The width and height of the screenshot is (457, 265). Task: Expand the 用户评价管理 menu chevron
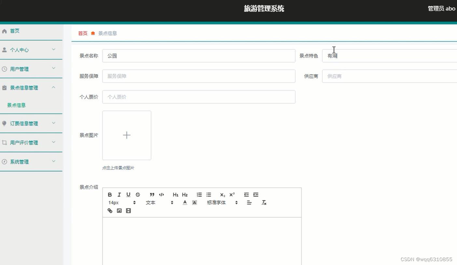[x=54, y=142]
